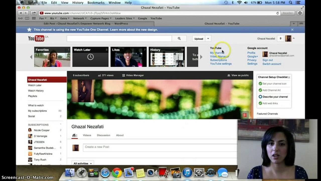Viewport: 321px width, 181px height.
Task: Open the Bookmarks menu in Safari
Action: click(x=96, y=3)
